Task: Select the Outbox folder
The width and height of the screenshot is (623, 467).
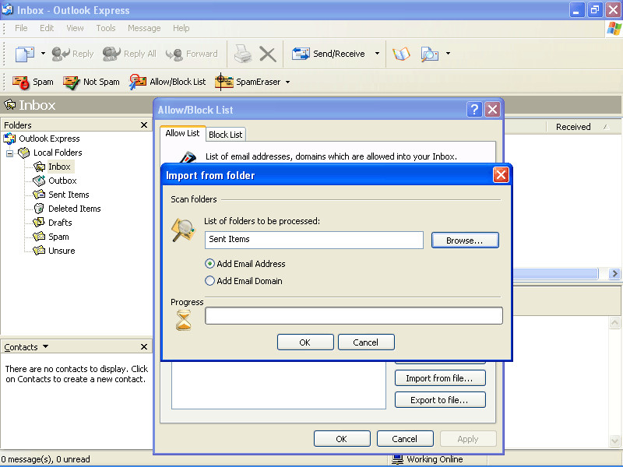Action: 62,181
